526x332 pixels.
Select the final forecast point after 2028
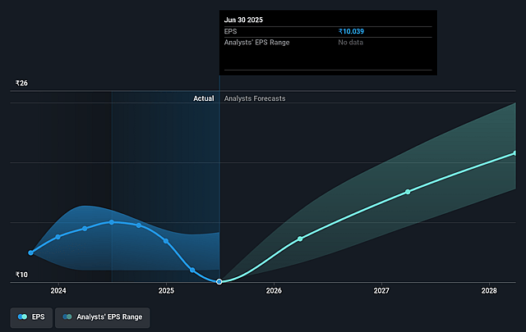(x=515, y=153)
